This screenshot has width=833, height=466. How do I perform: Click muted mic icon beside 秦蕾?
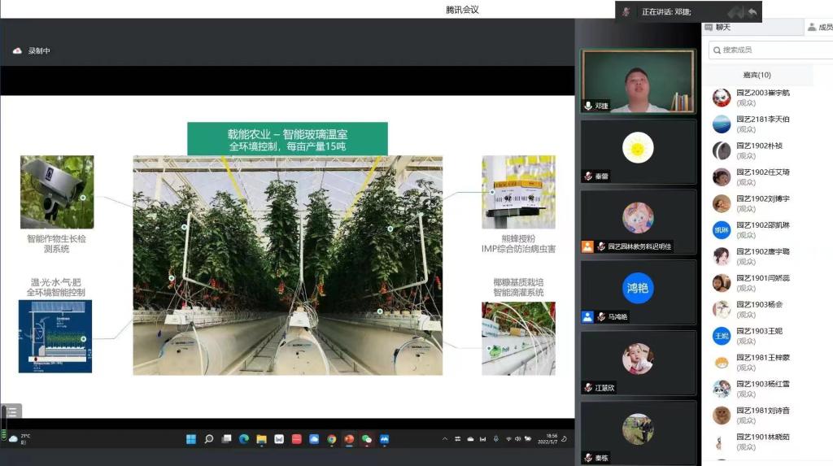587,176
